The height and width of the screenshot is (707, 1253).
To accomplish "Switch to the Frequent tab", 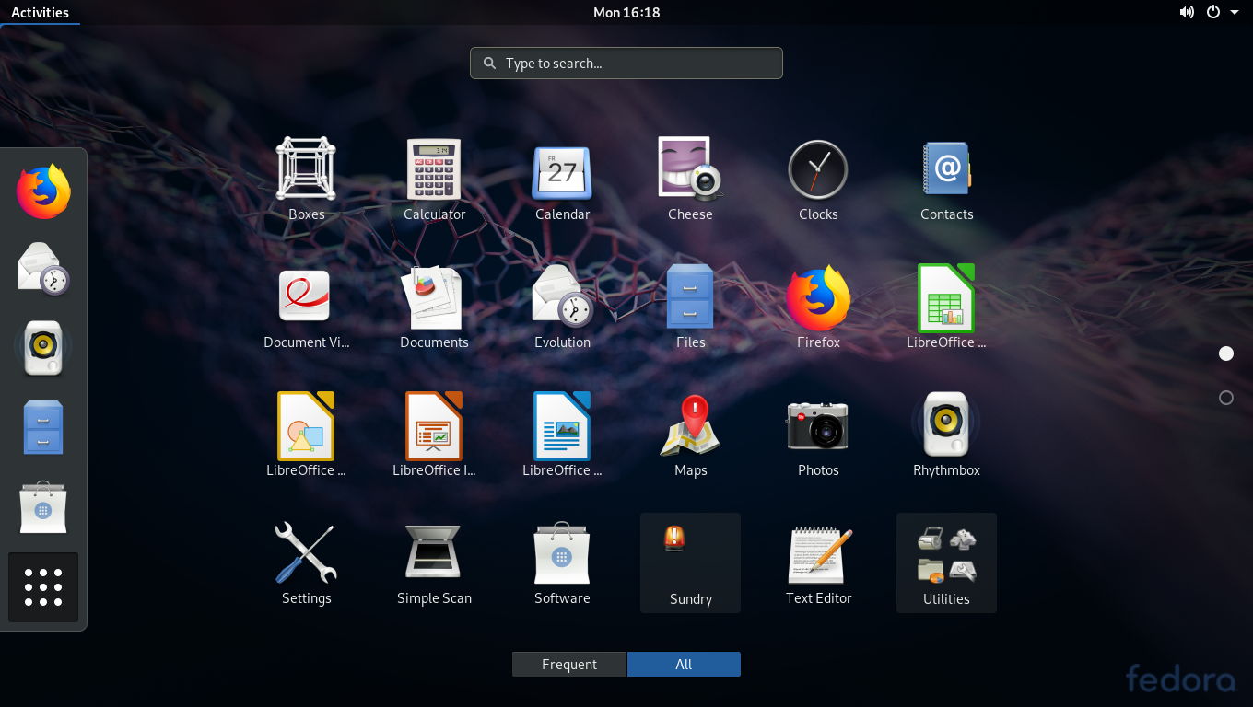I will point(569,664).
